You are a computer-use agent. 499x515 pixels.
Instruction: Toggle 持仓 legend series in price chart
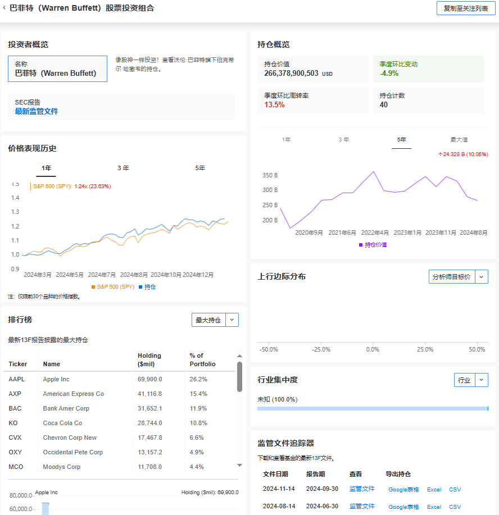[x=147, y=287]
